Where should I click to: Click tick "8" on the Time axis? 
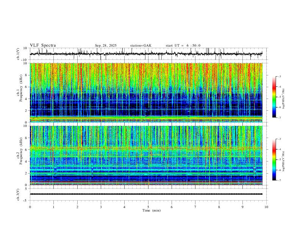point(219,207)
